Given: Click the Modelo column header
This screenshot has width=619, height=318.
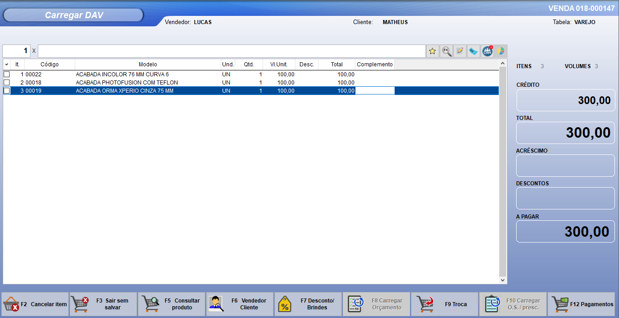Looking at the screenshot, I should pos(148,65).
